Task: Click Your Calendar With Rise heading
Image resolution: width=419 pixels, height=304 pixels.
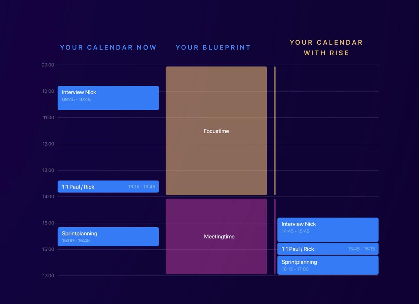Action: pos(326,48)
